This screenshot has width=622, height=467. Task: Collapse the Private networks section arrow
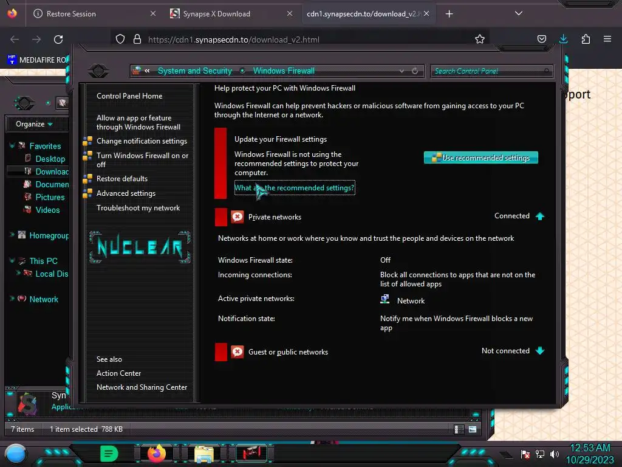click(x=540, y=216)
